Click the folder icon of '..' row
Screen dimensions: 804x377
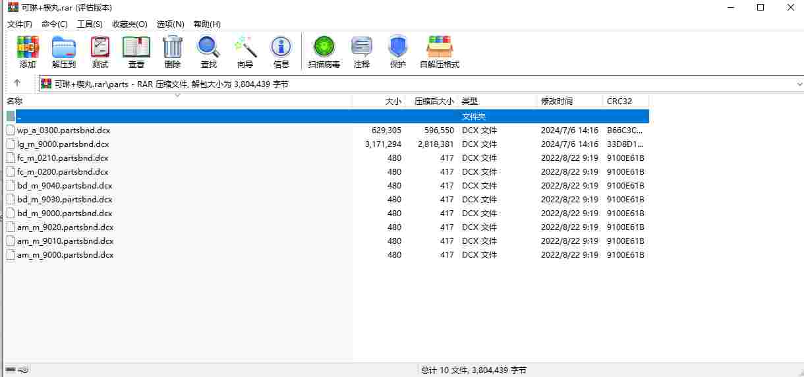point(11,117)
